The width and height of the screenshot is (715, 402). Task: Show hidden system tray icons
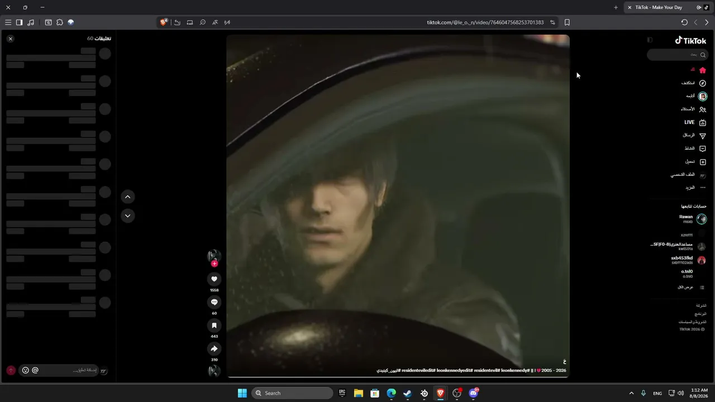click(x=632, y=393)
